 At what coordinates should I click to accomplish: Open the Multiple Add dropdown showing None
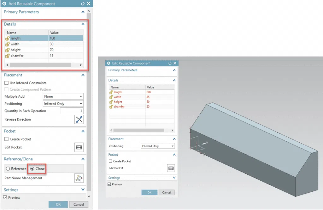tap(63, 96)
